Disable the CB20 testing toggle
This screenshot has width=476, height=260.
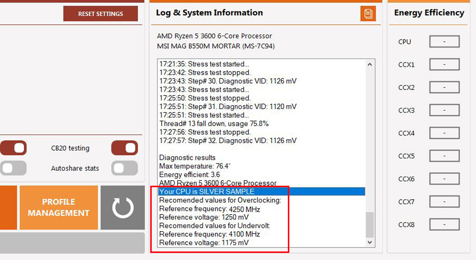pos(125,148)
